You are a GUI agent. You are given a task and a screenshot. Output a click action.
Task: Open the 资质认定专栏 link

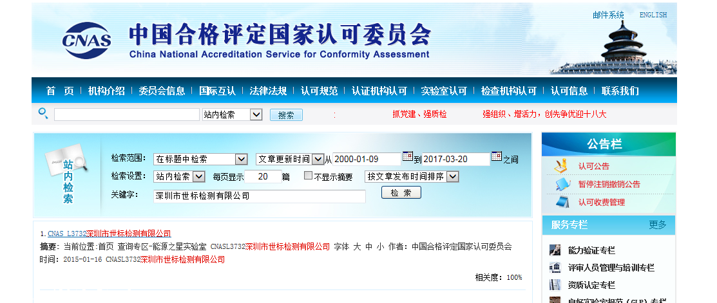point(591,285)
